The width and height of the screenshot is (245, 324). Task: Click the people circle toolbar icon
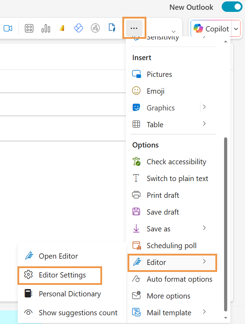pos(95,28)
